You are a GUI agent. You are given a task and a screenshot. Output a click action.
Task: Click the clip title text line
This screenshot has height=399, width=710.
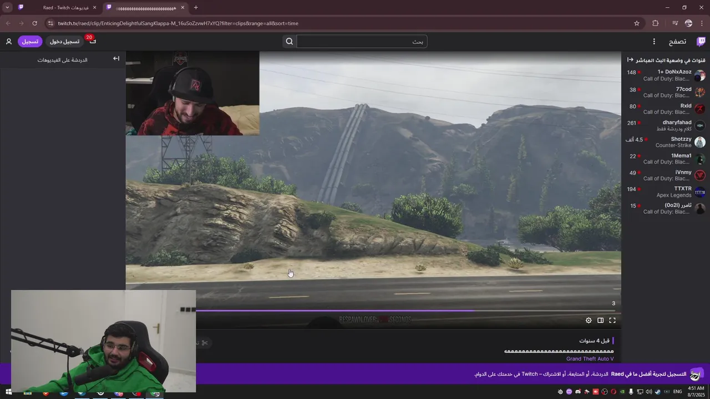559,351
